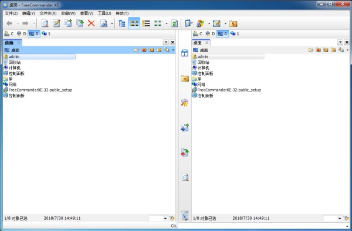Image resolution: width=352 pixels, height=231 pixels.
Task: Click the command line input field
Action: coord(262,226)
